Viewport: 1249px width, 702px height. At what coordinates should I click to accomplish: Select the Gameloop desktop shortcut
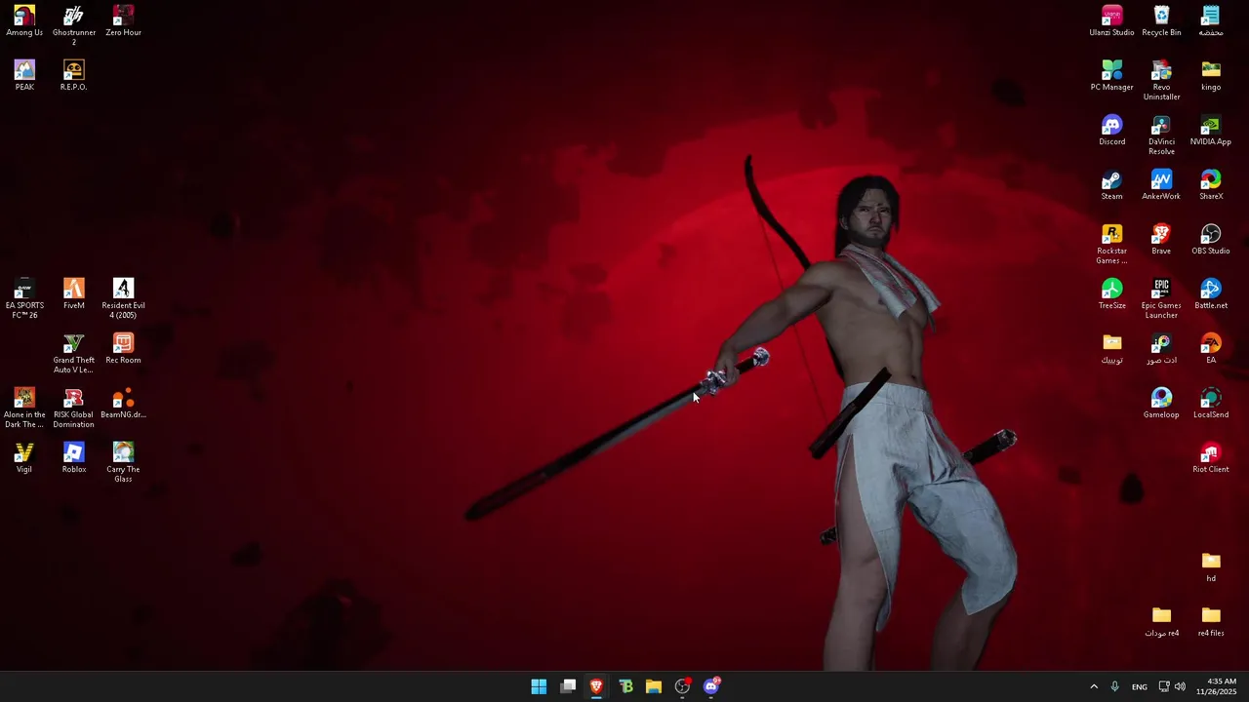coord(1161,404)
